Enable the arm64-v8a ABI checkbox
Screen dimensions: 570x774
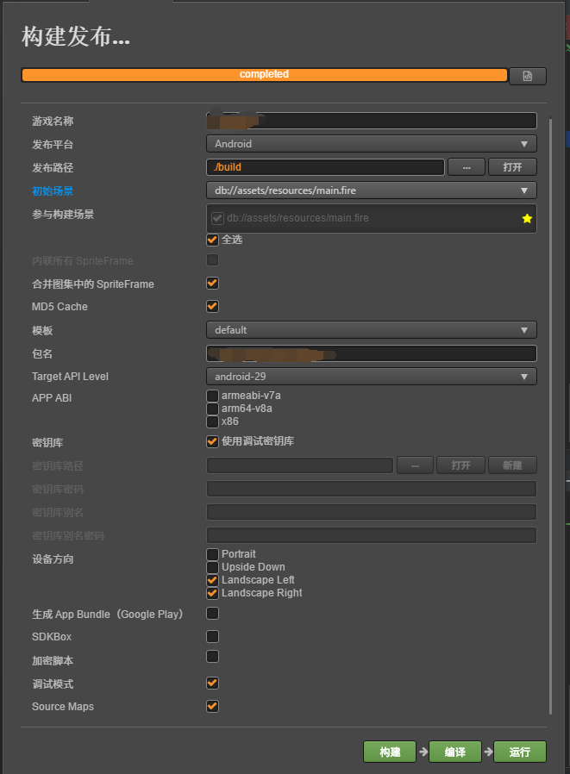[212, 409]
